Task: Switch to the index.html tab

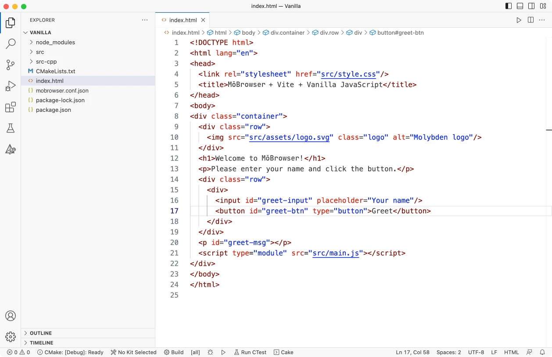Action: pos(183,20)
